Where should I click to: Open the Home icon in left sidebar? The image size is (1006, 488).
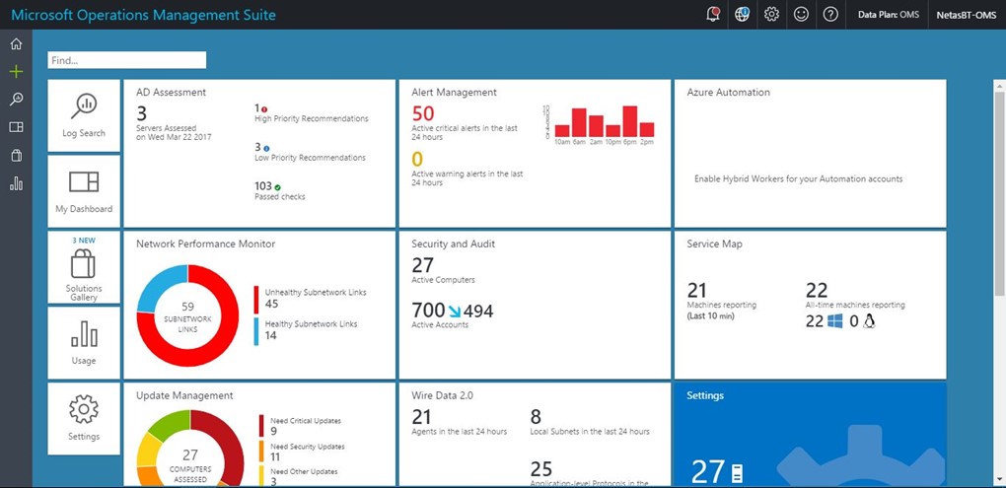pos(16,44)
